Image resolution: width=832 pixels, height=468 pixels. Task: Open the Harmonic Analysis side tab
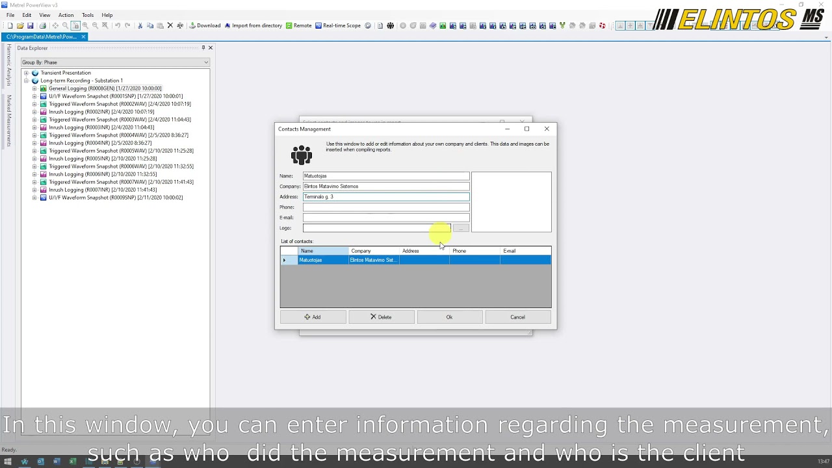pos(9,65)
